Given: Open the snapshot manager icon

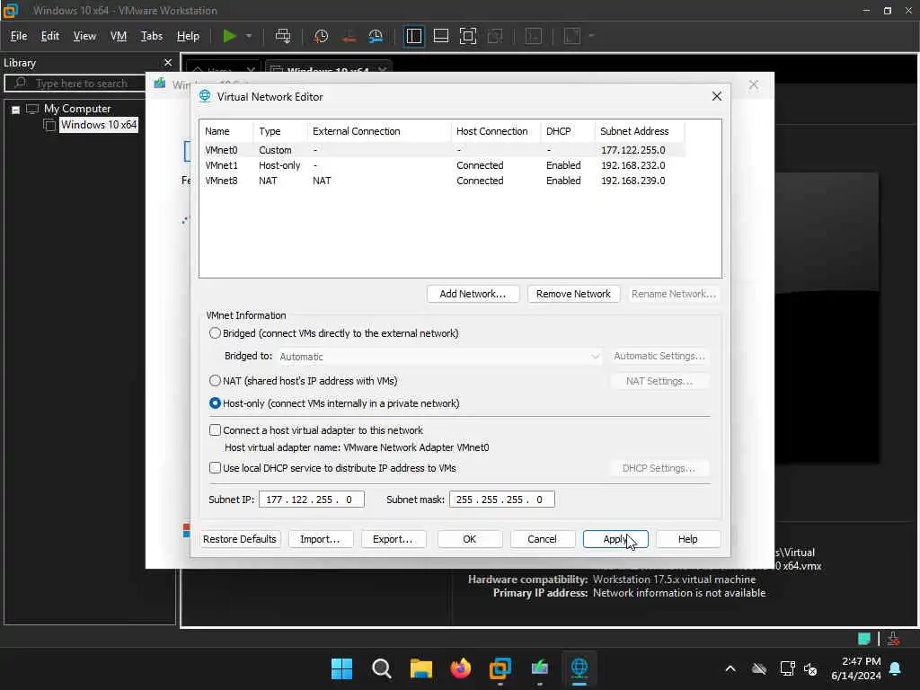Looking at the screenshot, I should click(x=376, y=36).
